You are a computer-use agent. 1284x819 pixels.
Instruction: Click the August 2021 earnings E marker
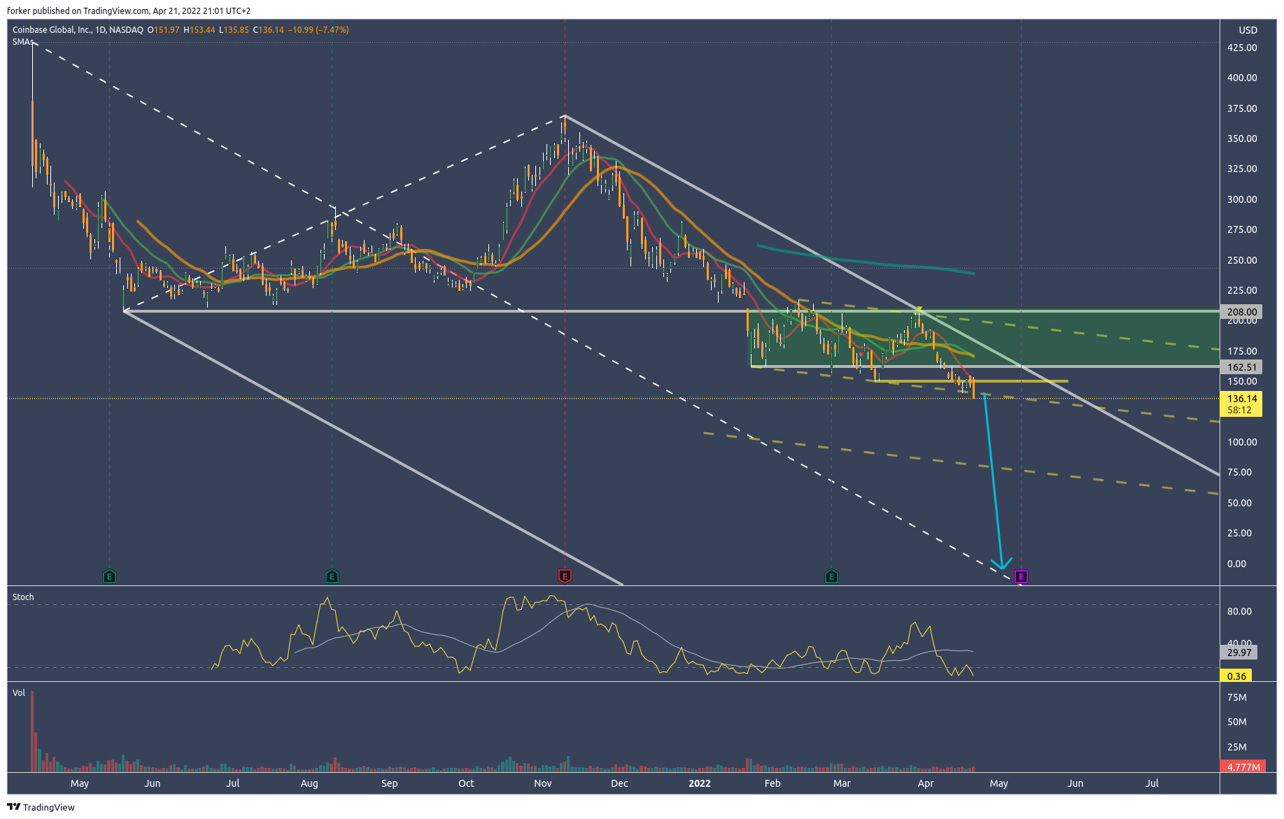(332, 577)
